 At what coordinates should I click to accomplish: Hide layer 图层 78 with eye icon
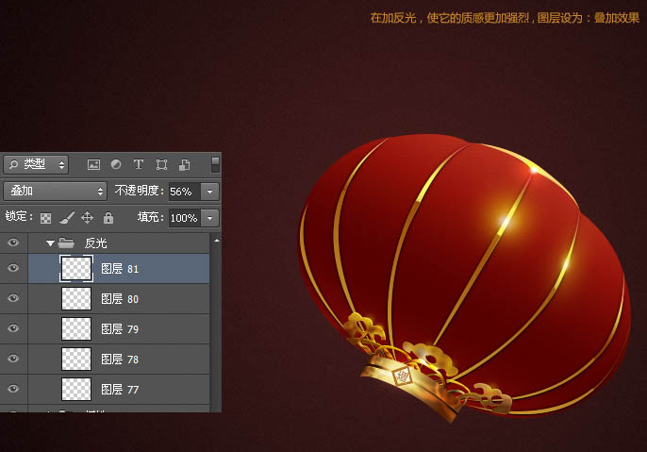13,359
